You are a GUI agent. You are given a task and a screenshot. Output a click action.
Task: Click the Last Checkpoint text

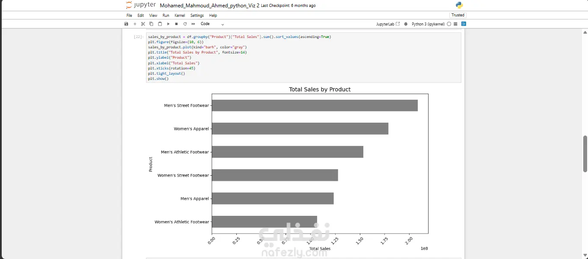tap(288, 6)
